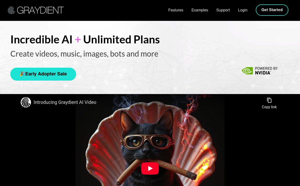
Task: Click the Incredible AI headline text
Action: [x=41, y=40]
